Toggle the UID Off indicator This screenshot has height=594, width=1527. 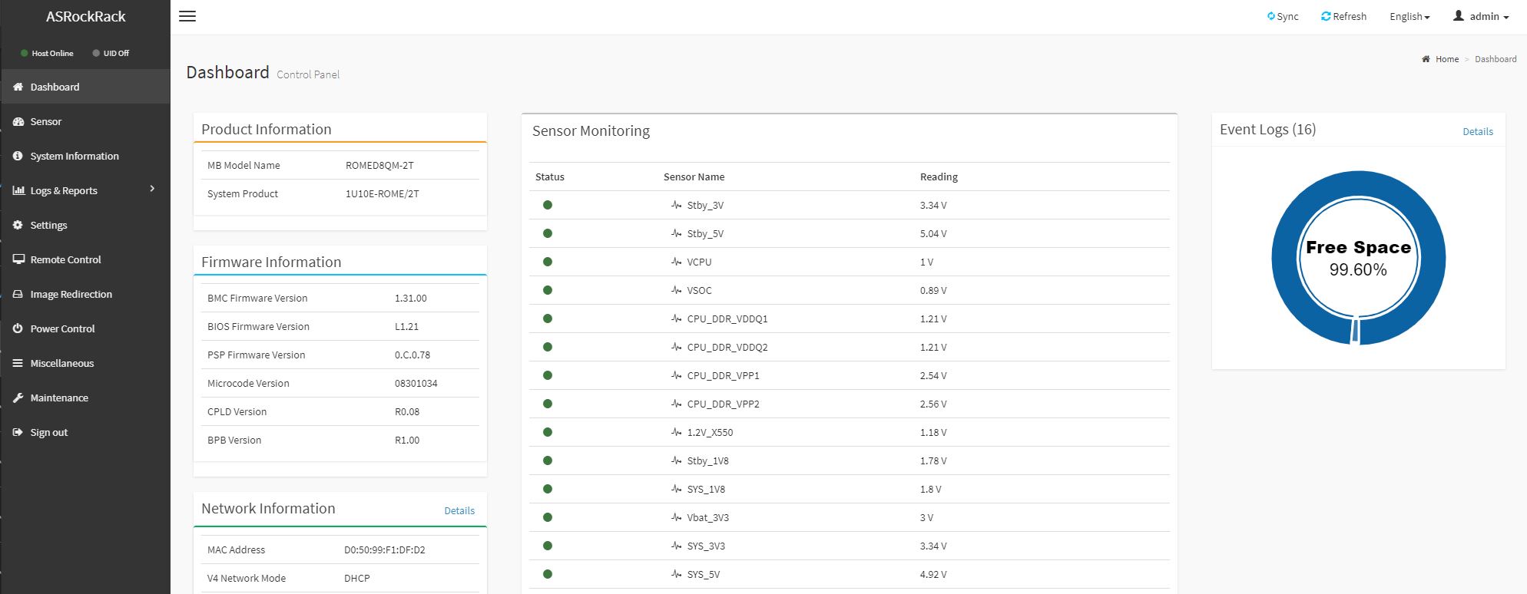(111, 53)
